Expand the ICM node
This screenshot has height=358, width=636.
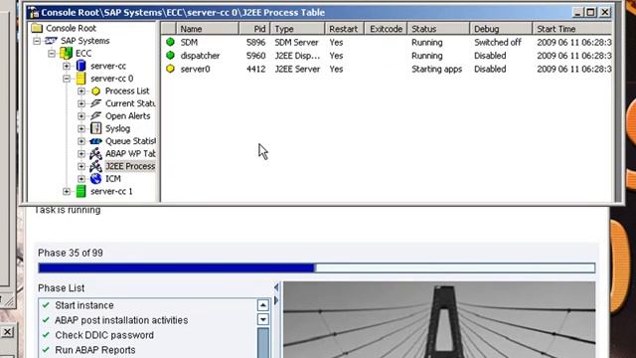click(x=81, y=179)
